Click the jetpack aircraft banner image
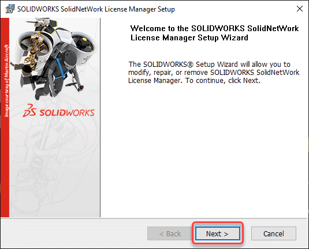309x249 pixels. (54, 59)
